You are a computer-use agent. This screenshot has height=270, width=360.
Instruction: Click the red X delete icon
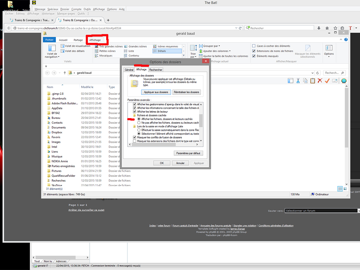point(320,81)
